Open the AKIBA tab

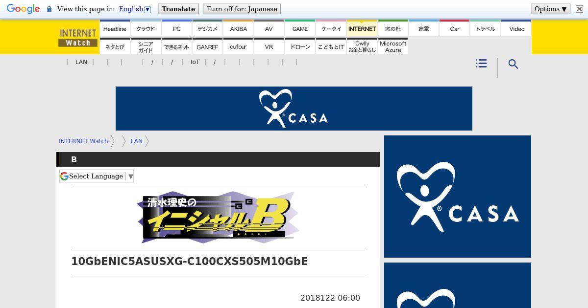tap(239, 29)
